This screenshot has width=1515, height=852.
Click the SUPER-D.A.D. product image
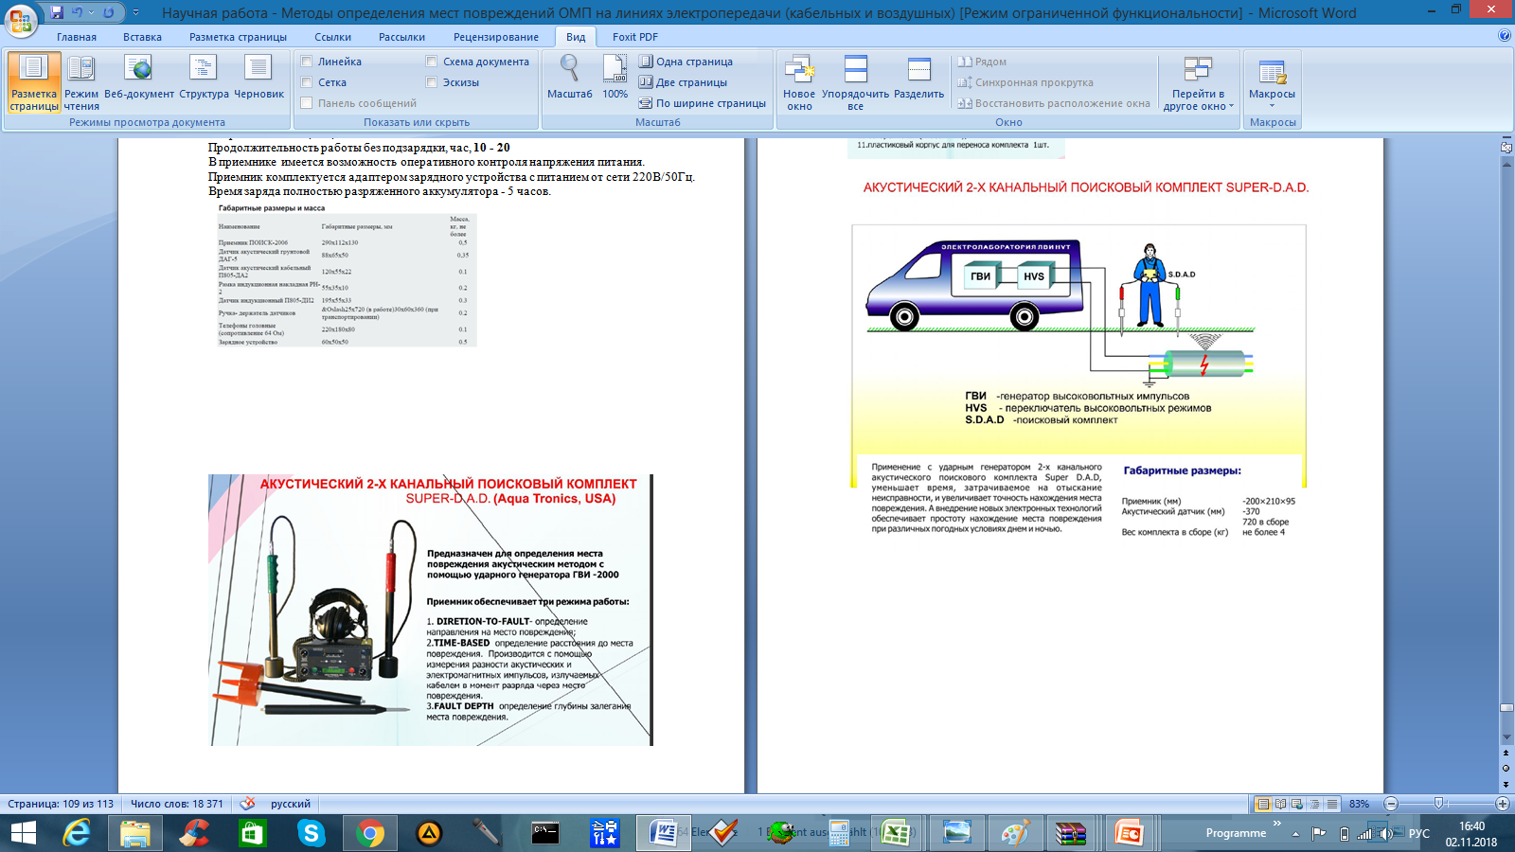click(431, 610)
